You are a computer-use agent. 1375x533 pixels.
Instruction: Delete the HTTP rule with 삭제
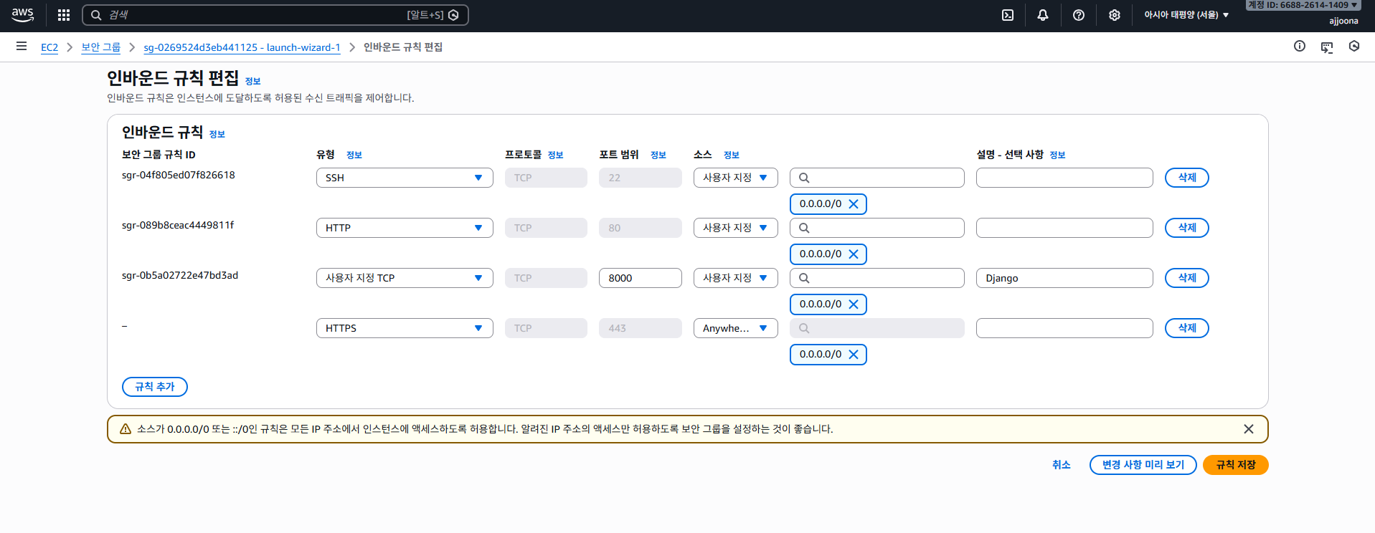(1186, 228)
